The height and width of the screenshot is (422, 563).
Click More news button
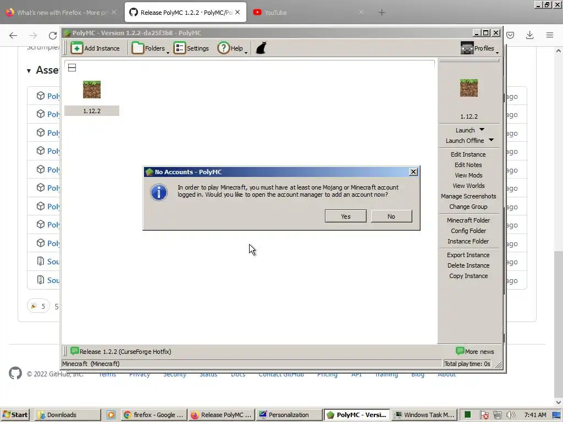474,351
